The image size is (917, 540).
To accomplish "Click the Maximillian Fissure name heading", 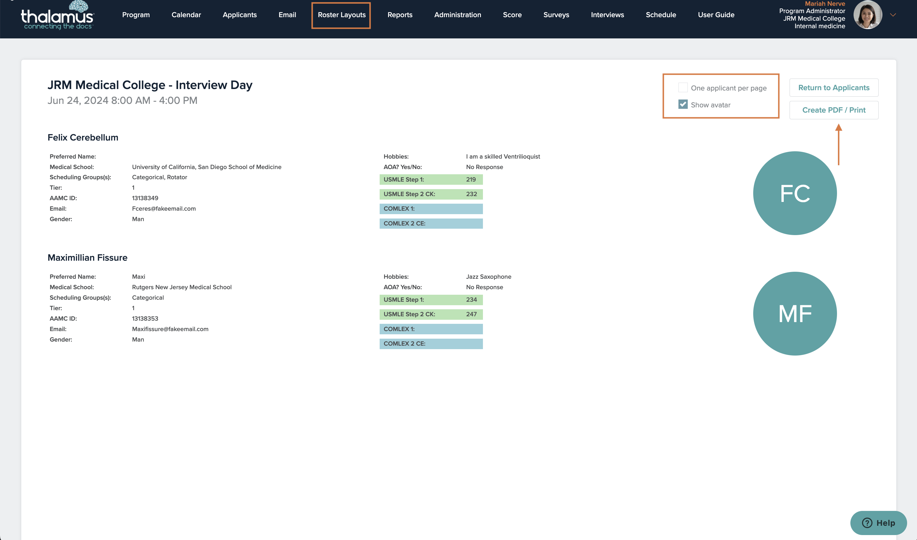I will coord(88,257).
